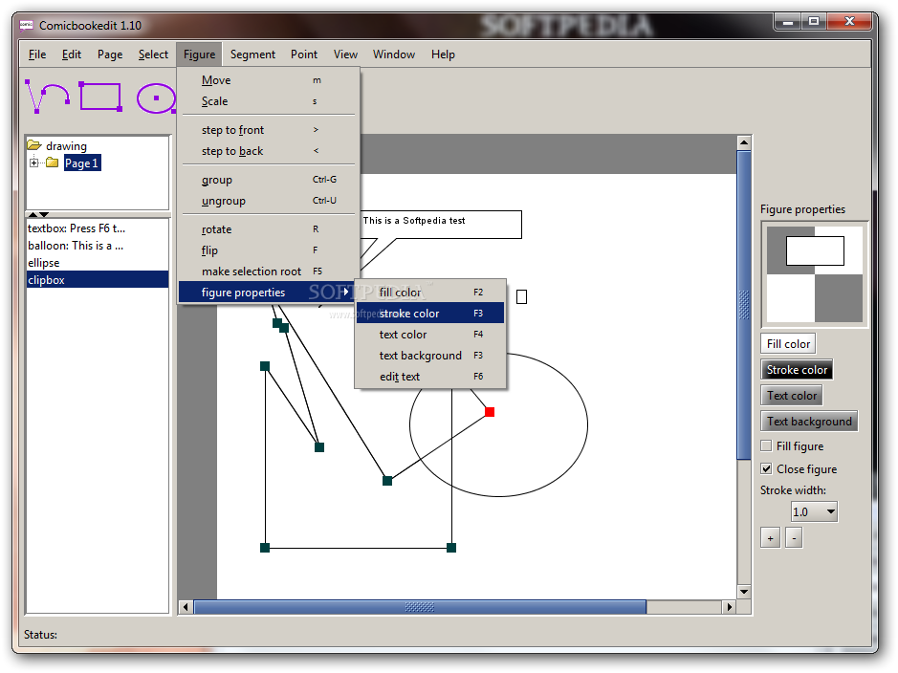Click the vertical scrollbar thumb

[744, 304]
